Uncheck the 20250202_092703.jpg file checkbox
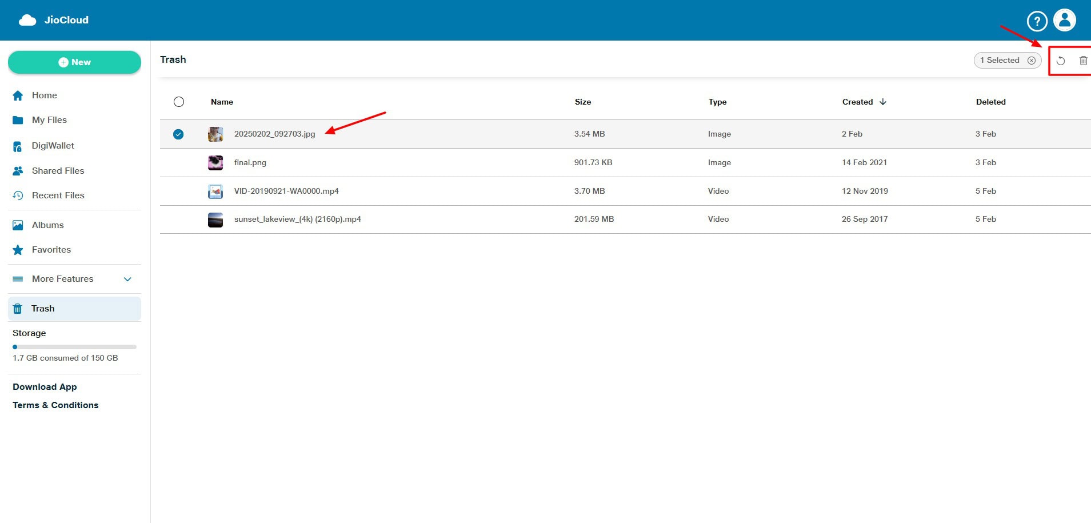 pyautogui.click(x=178, y=134)
